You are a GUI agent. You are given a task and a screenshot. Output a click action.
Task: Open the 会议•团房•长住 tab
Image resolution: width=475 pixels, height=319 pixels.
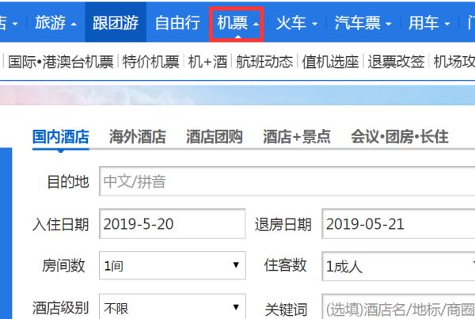(x=399, y=136)
